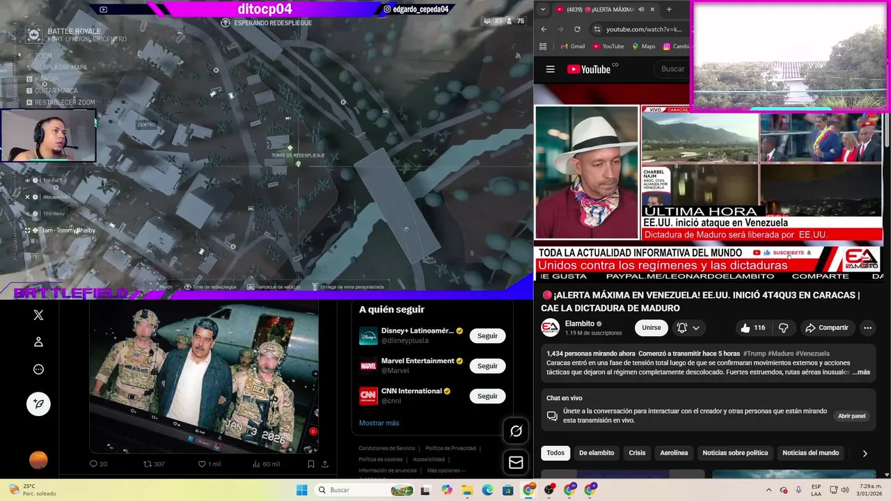Show more chips with right arrow
The image size is (891, 501).
(x=865, y=454)
